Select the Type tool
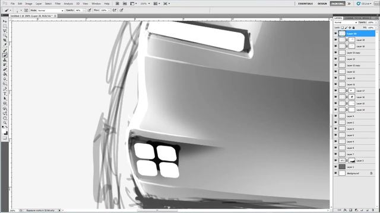The height and width of the screenshot is (213, 380). [5, 94]
